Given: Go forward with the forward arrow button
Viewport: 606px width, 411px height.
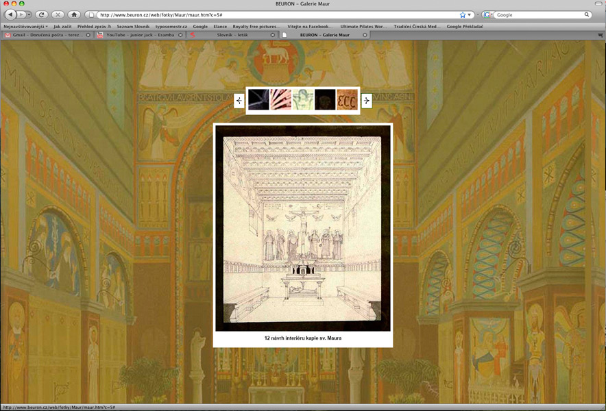Looking at the screenshot, I should pyautogui.click(x=21, y=14).
